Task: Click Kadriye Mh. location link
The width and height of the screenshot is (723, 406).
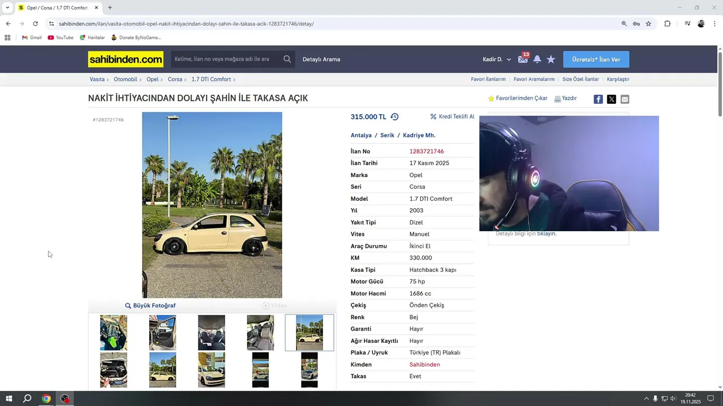Action: click(419, 135)
